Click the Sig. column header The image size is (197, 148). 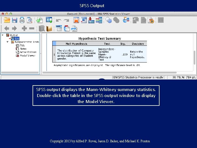tap(123, 44)
